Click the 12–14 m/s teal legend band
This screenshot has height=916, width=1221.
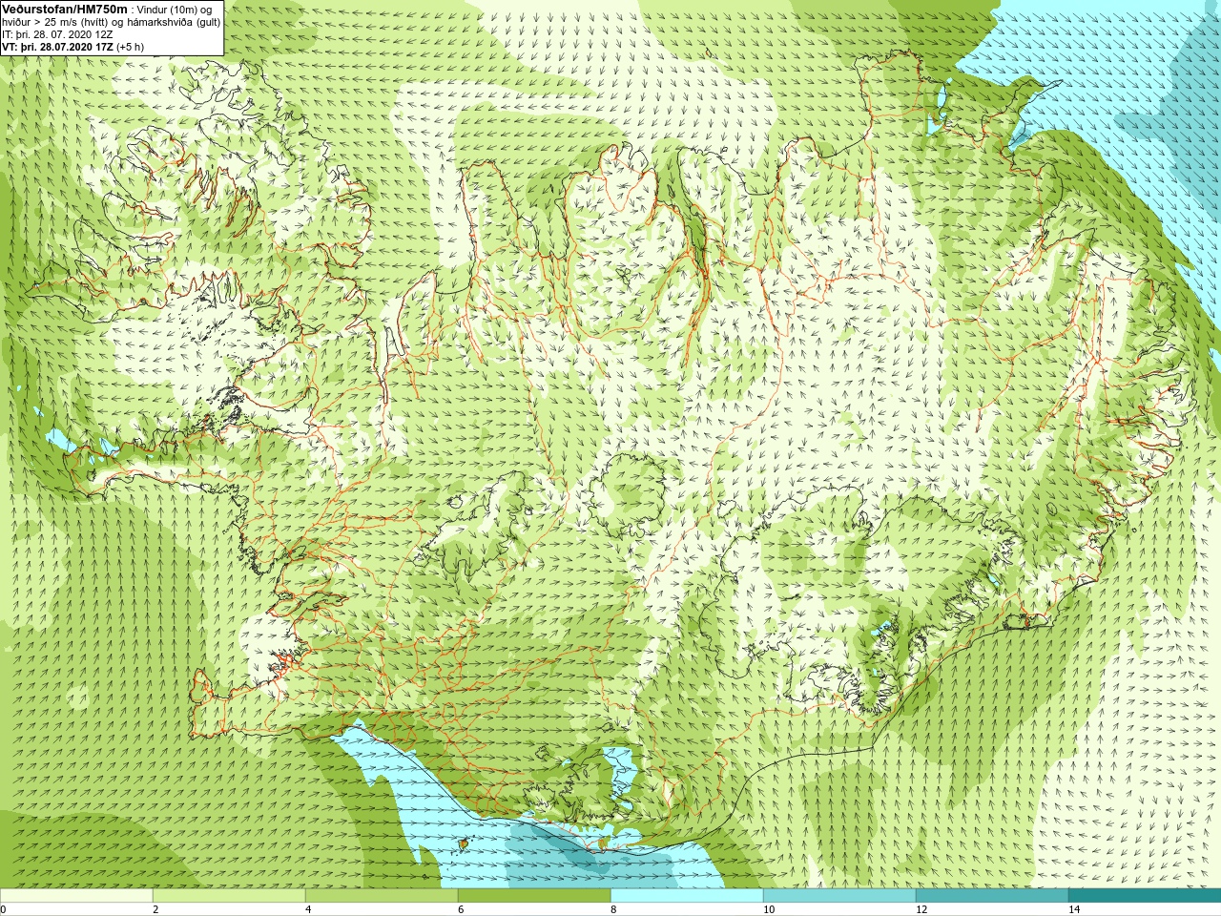(992, 896)
